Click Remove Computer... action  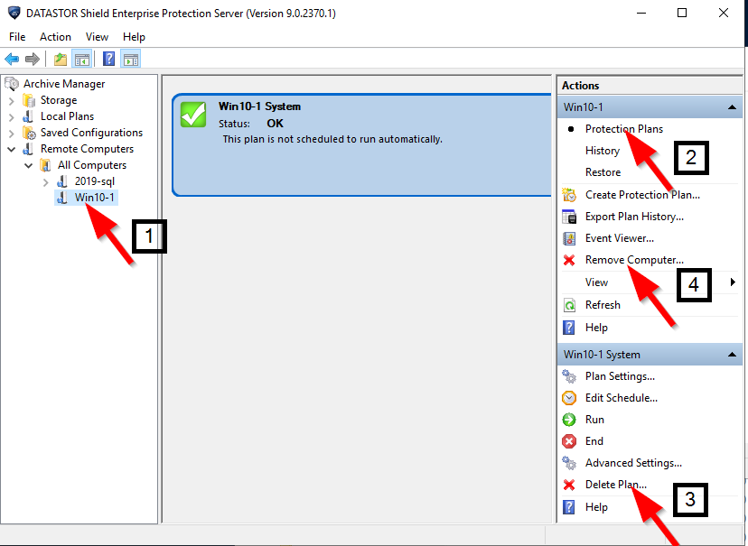click(634, 260)
